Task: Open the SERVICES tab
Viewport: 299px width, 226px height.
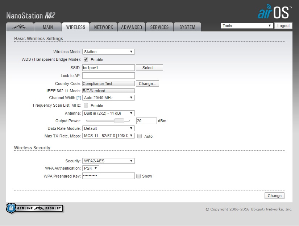Action: point(159,27)
